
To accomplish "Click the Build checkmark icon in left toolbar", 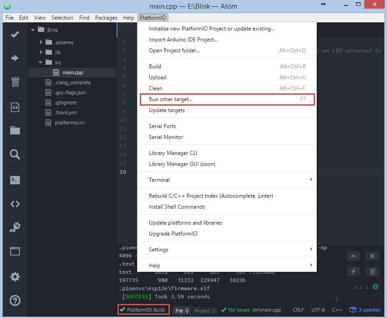I will (x=15, y=34).
